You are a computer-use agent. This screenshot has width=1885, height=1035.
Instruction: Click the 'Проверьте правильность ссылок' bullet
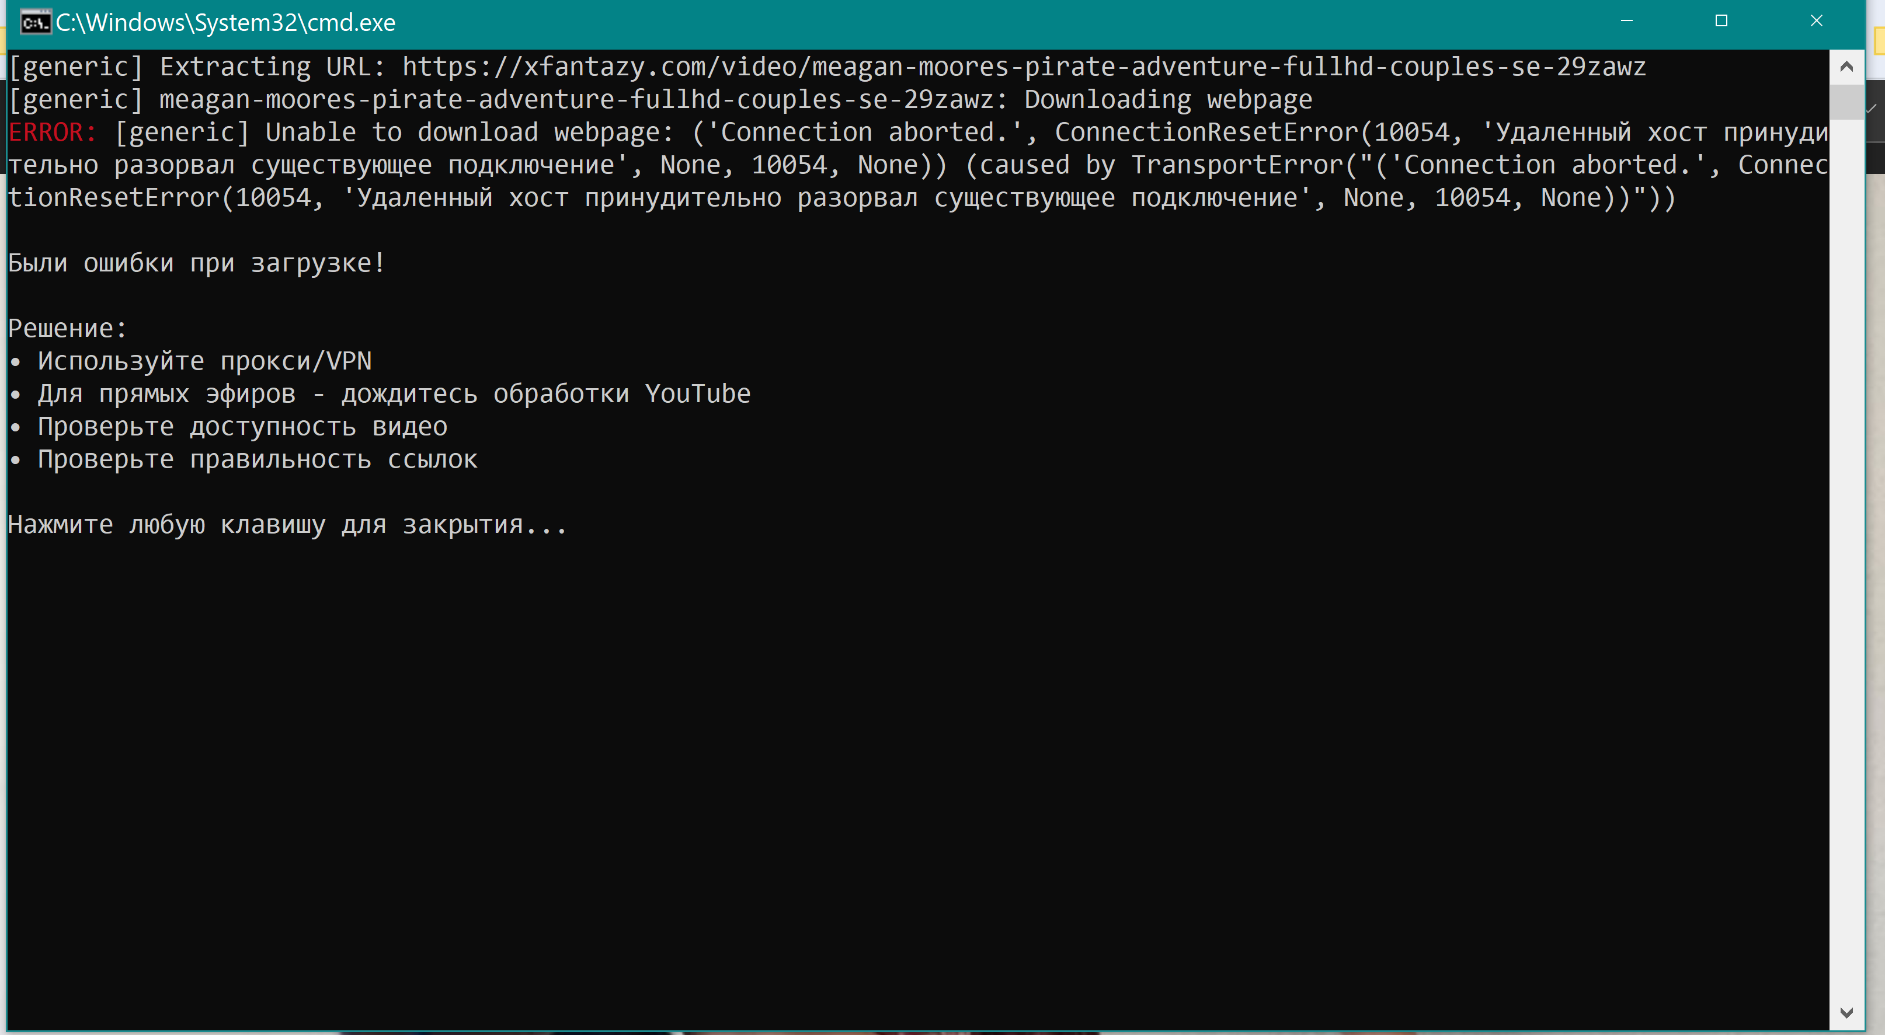(x=257, y=460)
